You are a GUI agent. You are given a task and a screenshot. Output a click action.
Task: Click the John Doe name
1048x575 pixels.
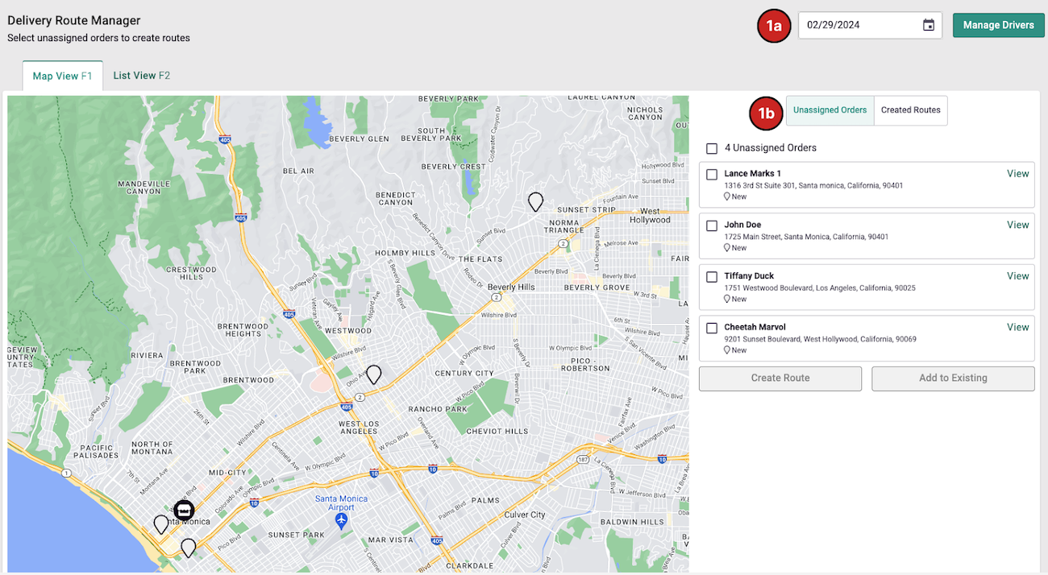click(x=742, y=225)
